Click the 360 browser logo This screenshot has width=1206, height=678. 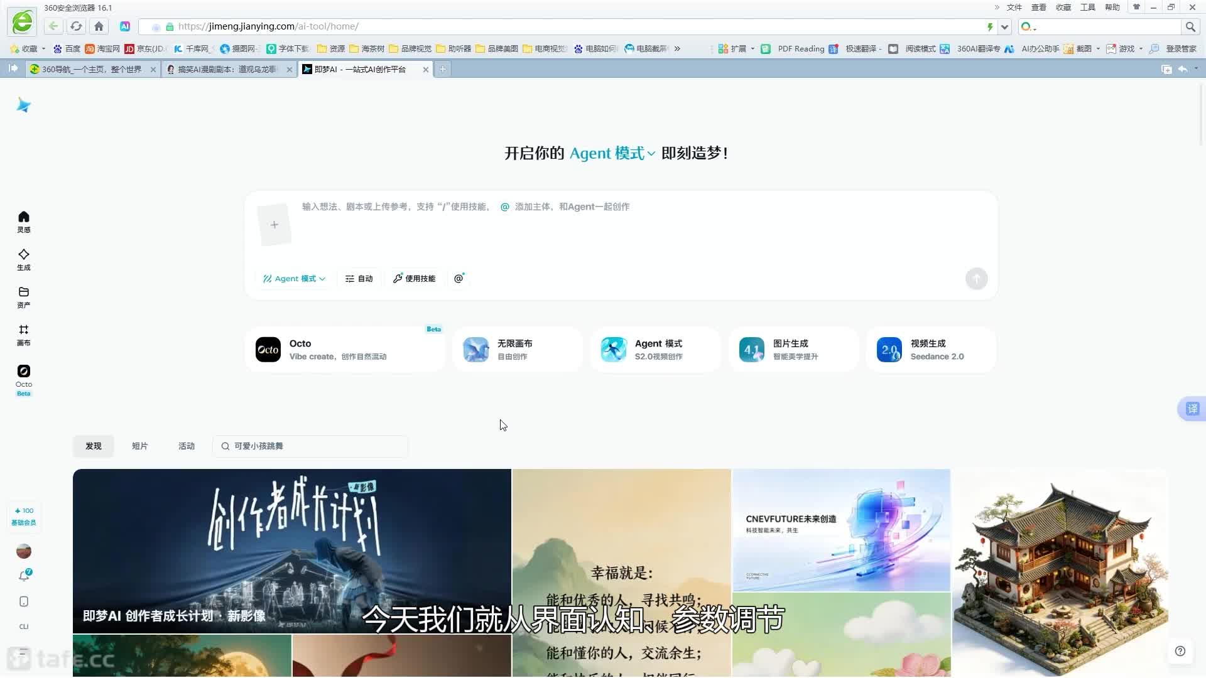[x=23, y=22]
